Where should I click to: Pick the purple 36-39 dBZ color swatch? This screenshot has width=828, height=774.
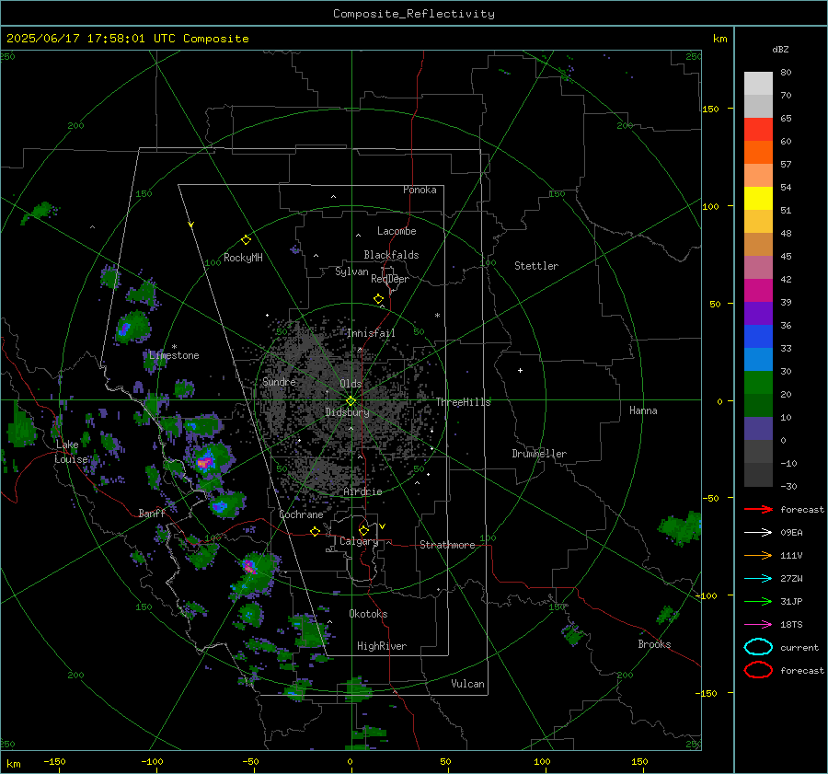pos(758,313)
